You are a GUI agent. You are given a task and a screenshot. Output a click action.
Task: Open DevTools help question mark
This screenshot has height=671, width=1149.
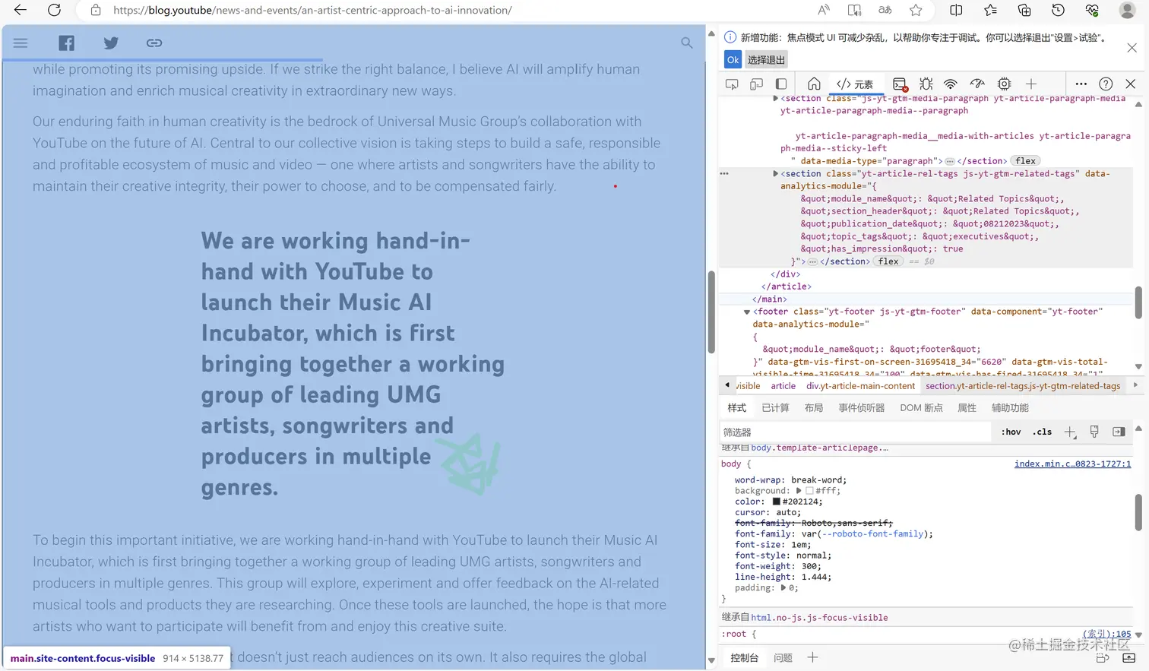coord(1106,84)
